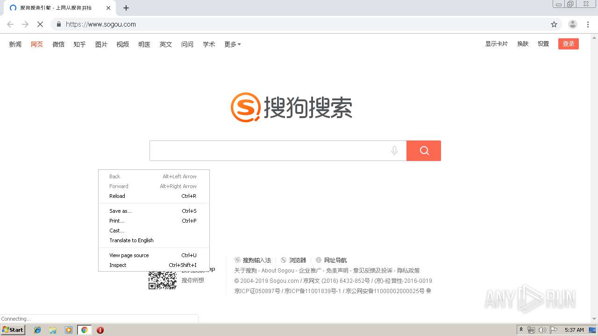Click the microphone voice search icon
Image resolution: width=598 pixels, height=336 pixels.
(394, 151)
